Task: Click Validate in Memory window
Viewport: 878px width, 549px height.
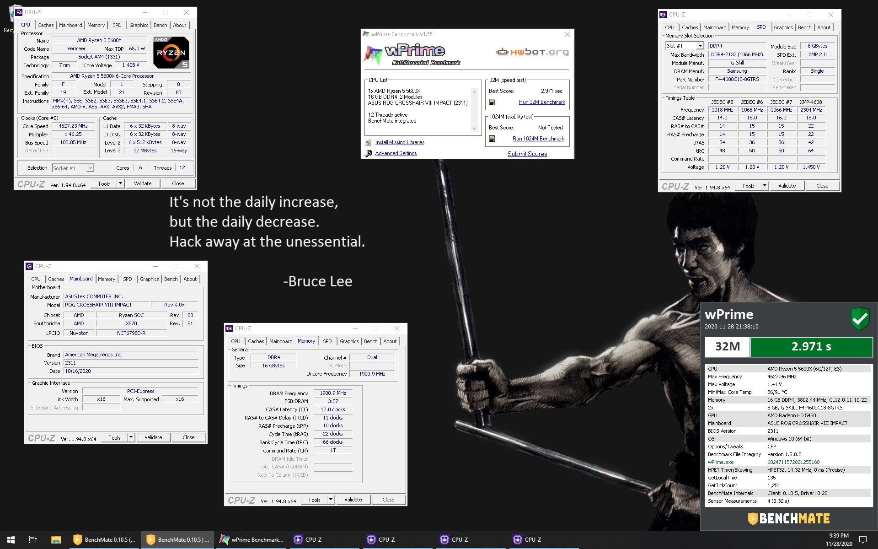Action: [353, 500]
